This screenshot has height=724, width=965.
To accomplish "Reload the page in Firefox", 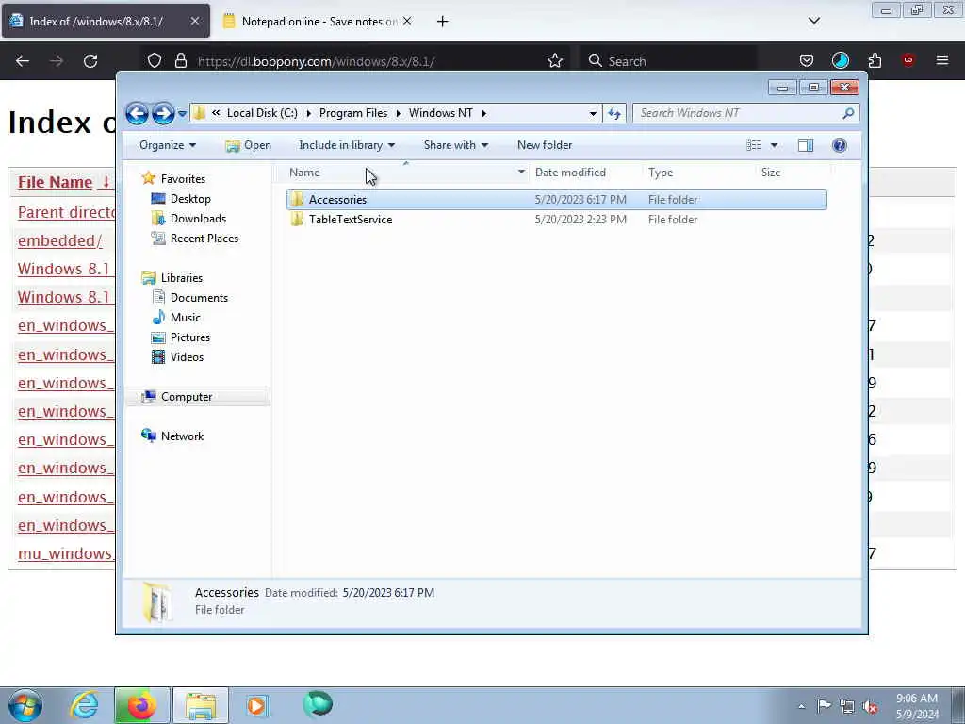I will pyautogui.click(x=90, y=61).
